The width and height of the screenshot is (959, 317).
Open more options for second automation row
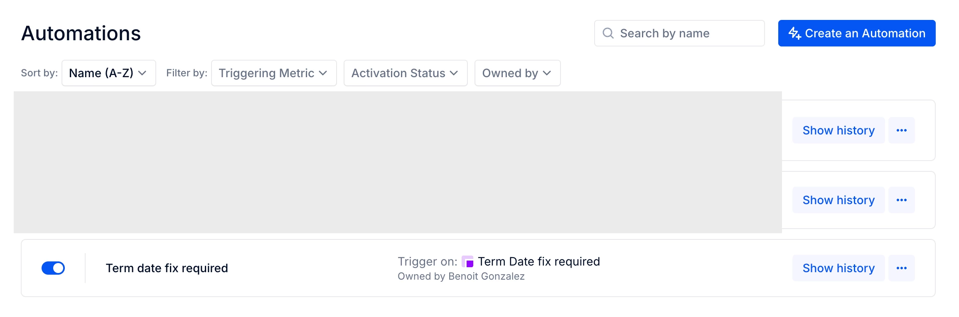tap(901, 200)
